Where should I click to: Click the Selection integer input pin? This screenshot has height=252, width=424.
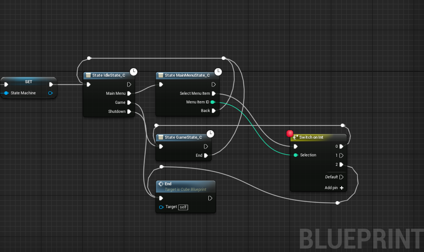pos(295,155)
